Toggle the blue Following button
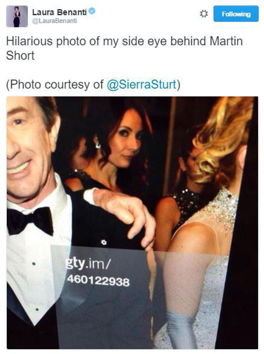Image resolution: width=264 pixels, height=354 pixels. (236, 14)
